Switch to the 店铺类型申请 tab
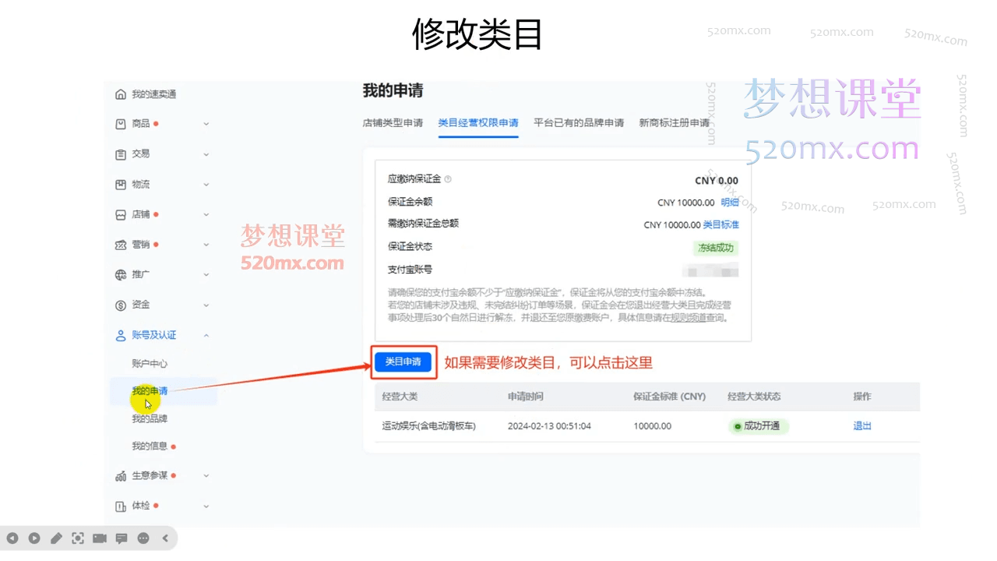 tap(393, 122)
